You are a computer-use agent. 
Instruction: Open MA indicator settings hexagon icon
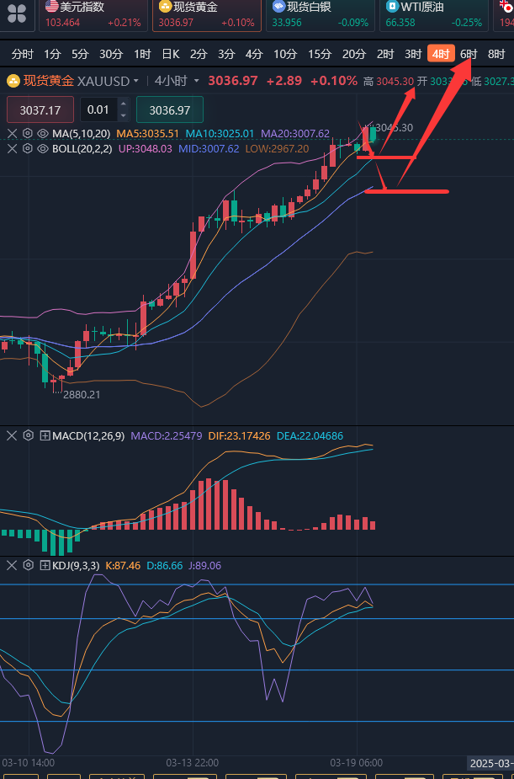click(28, 133)
